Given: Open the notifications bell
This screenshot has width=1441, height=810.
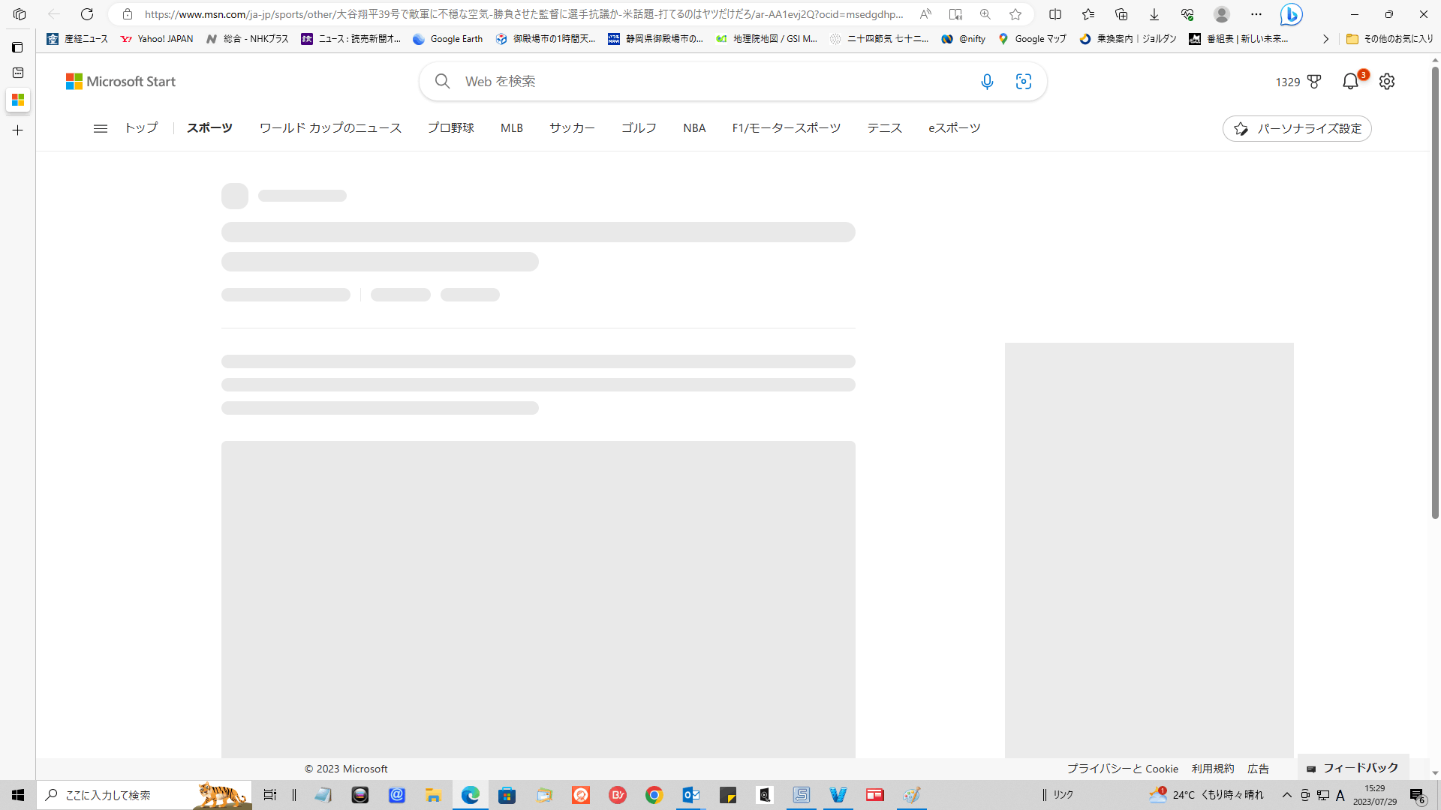Looking at the screenshot, I should click(1350, 82).
